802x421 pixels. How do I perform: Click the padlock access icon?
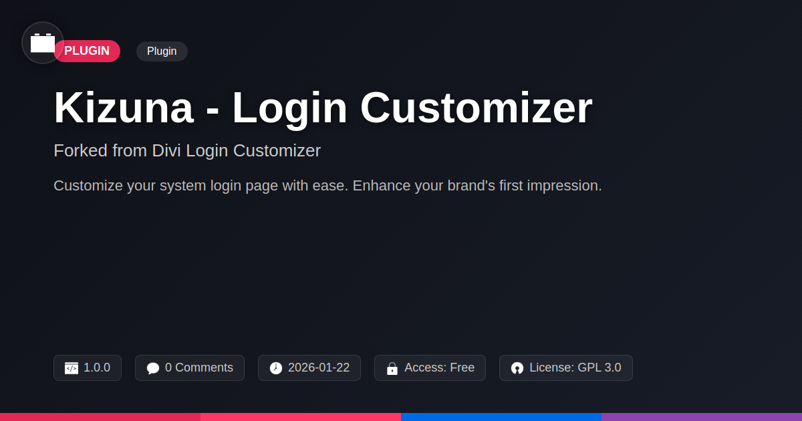point(392,368)
